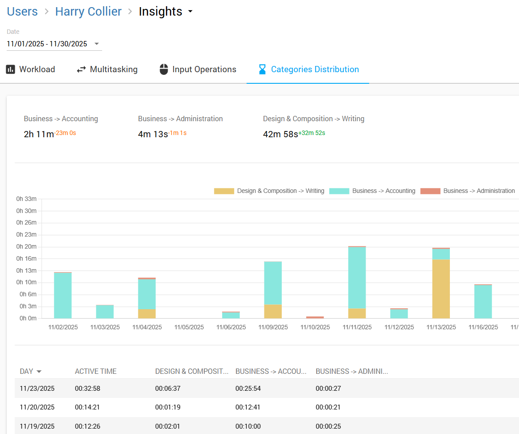
Task: Click the Input Operations mouse icon
Action: click(164, 70)
